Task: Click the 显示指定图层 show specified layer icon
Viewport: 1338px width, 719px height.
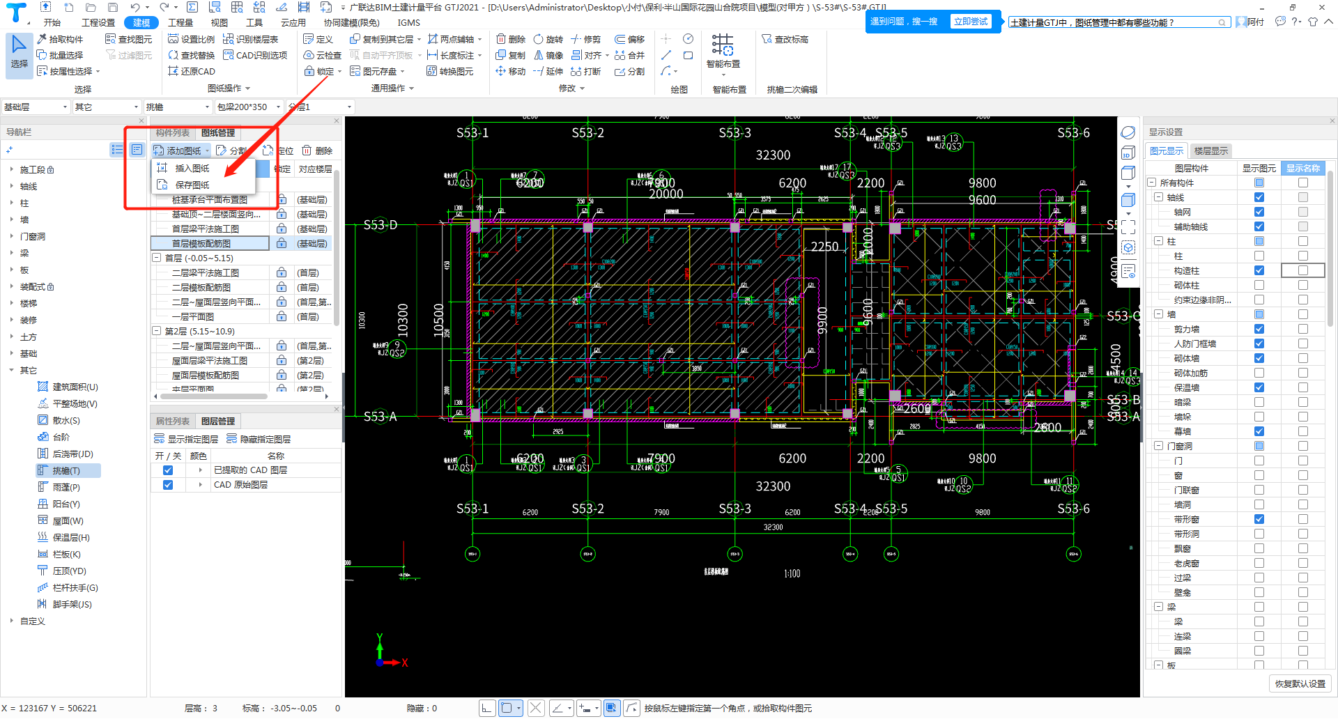Action: (x=160, y=439)
